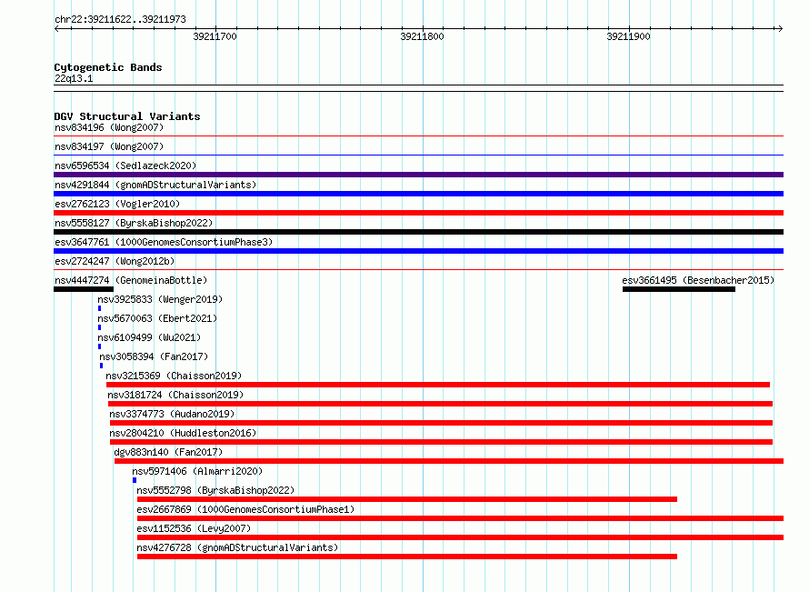Click the right arrow on the ruler
The image size is (809, 592).
781,28
